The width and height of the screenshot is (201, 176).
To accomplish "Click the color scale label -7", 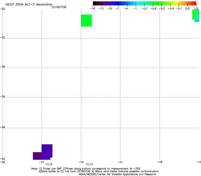I will pos(117,9).
